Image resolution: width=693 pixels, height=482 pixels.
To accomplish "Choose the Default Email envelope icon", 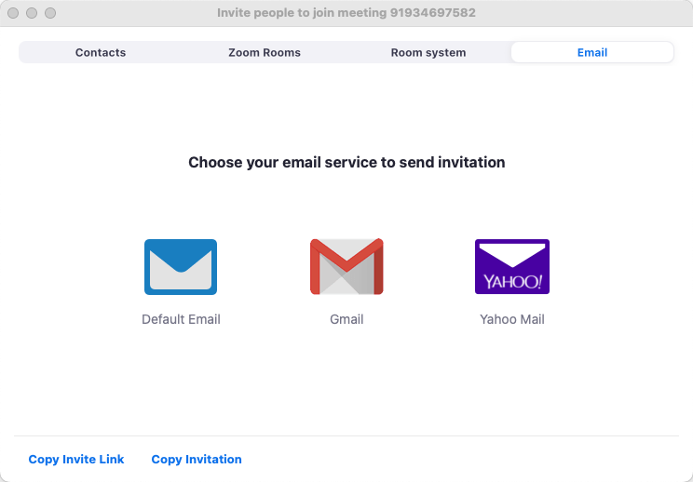I will click(x=181, y=267).
